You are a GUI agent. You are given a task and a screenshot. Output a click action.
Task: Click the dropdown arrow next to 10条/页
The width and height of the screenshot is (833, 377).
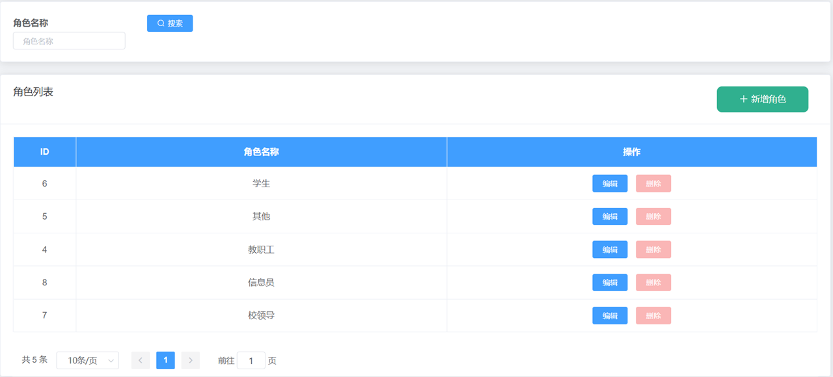tap(111, 360)
